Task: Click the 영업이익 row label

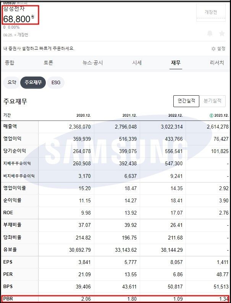Action: coord(12,139)
